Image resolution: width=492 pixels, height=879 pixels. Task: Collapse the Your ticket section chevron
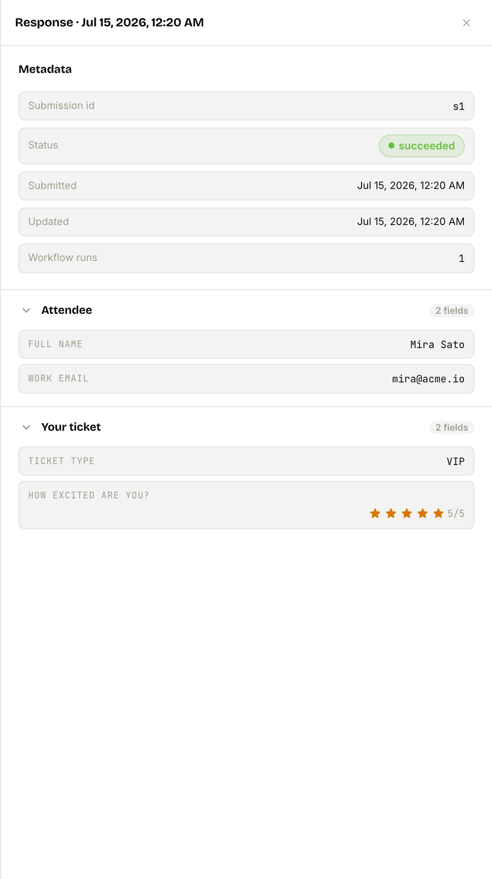pyautogui.click(x=26, y=427)
